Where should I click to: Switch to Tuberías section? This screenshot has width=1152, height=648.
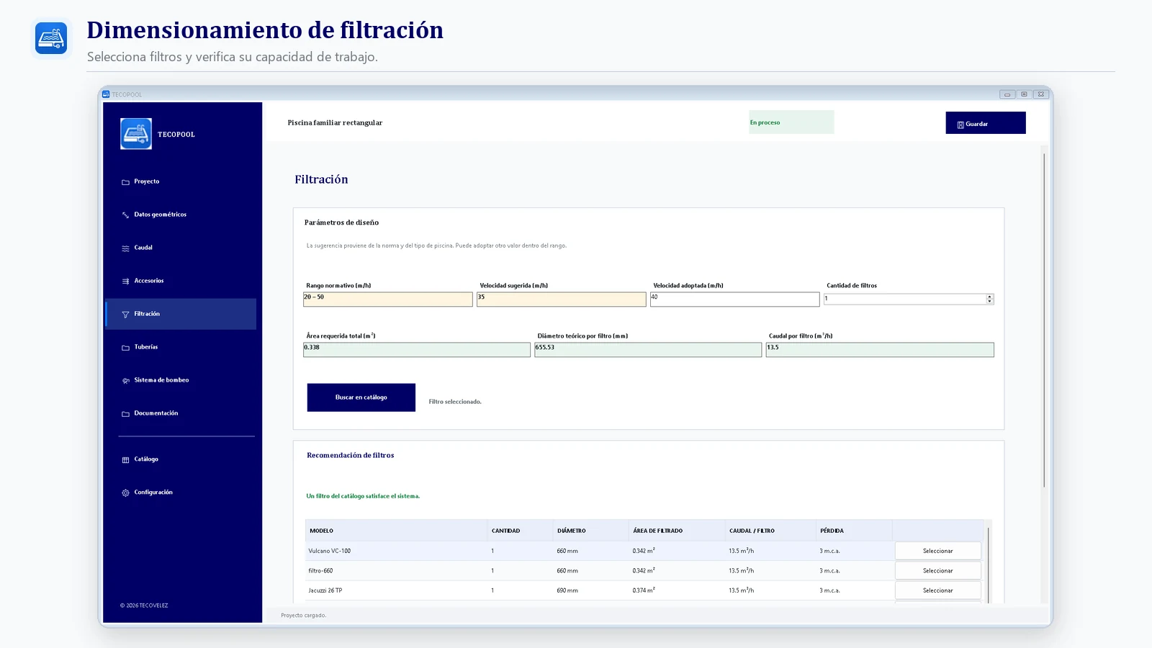[181, 347]
